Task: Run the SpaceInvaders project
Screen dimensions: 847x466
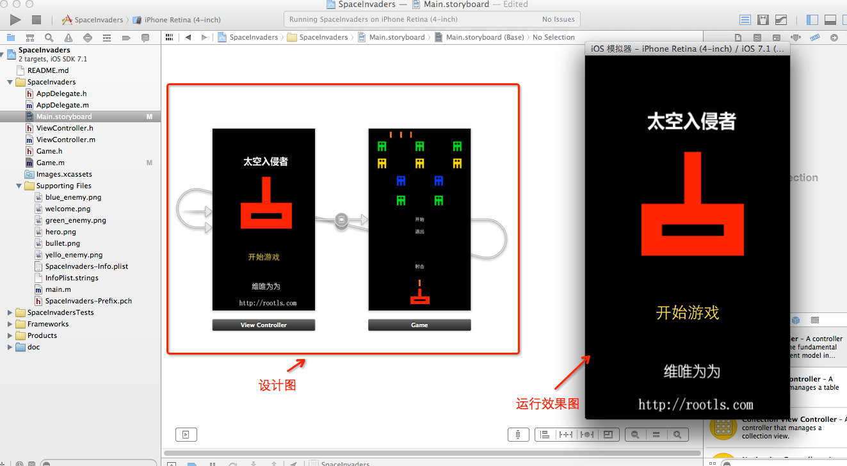Action: point(15,20)
